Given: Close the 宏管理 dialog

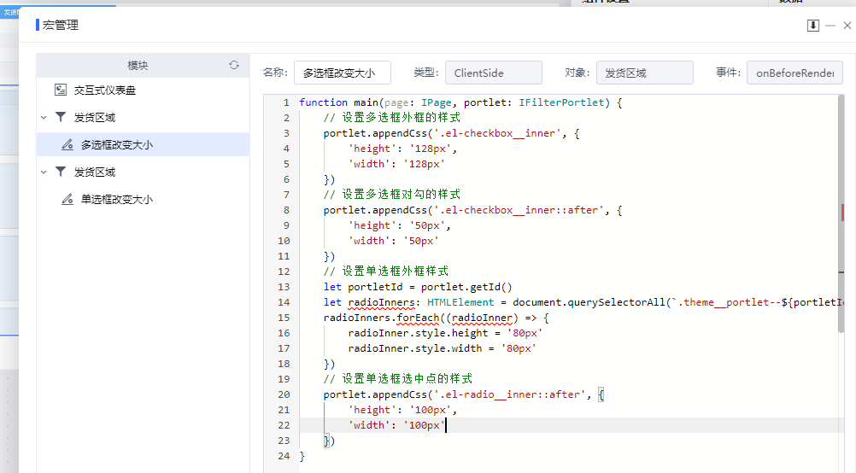Looking at the screenshot, I should (847, 26).
